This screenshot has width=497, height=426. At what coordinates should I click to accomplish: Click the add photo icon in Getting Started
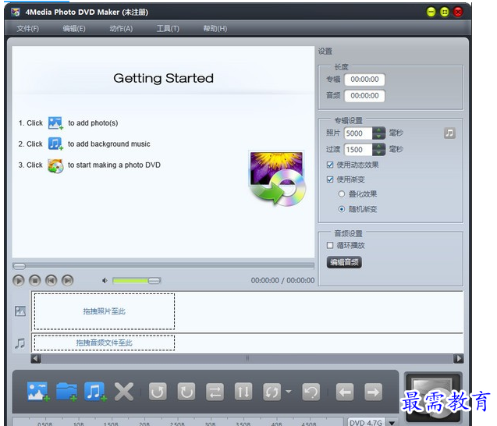tap(55, 123)
